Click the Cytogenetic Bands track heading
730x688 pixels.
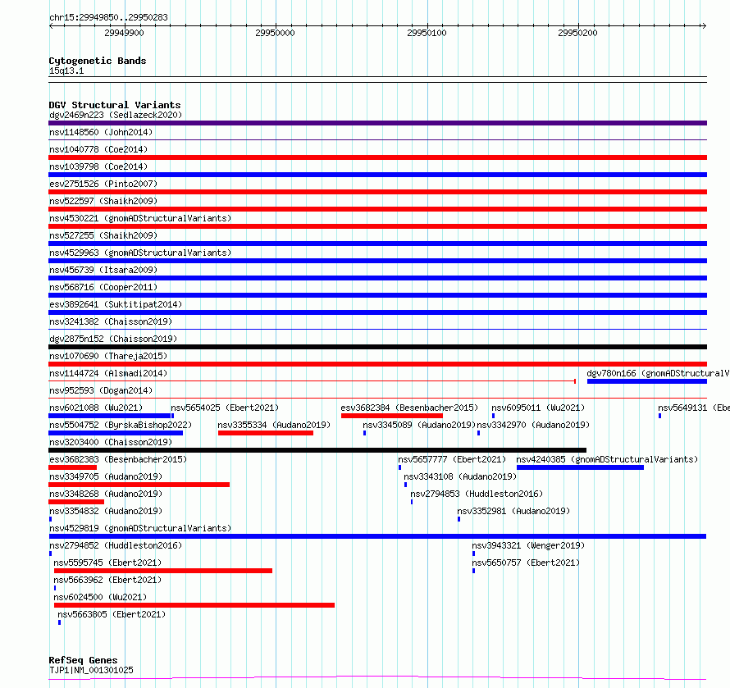(x=98, y=61)
